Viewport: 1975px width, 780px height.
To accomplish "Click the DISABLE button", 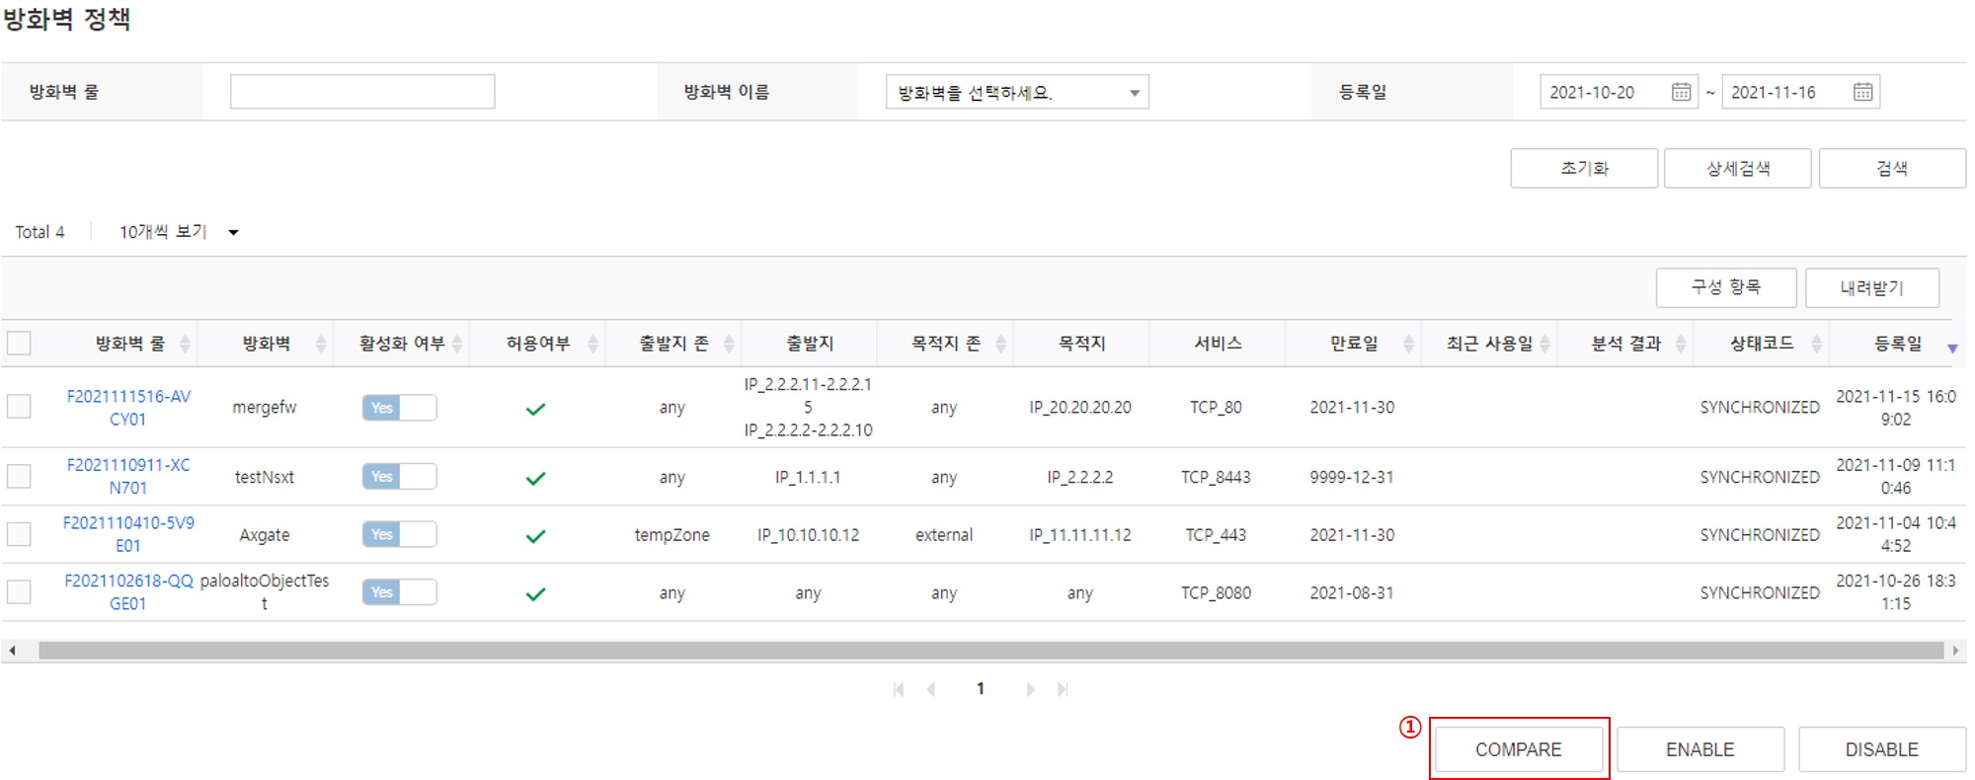I will [1882, 749].
